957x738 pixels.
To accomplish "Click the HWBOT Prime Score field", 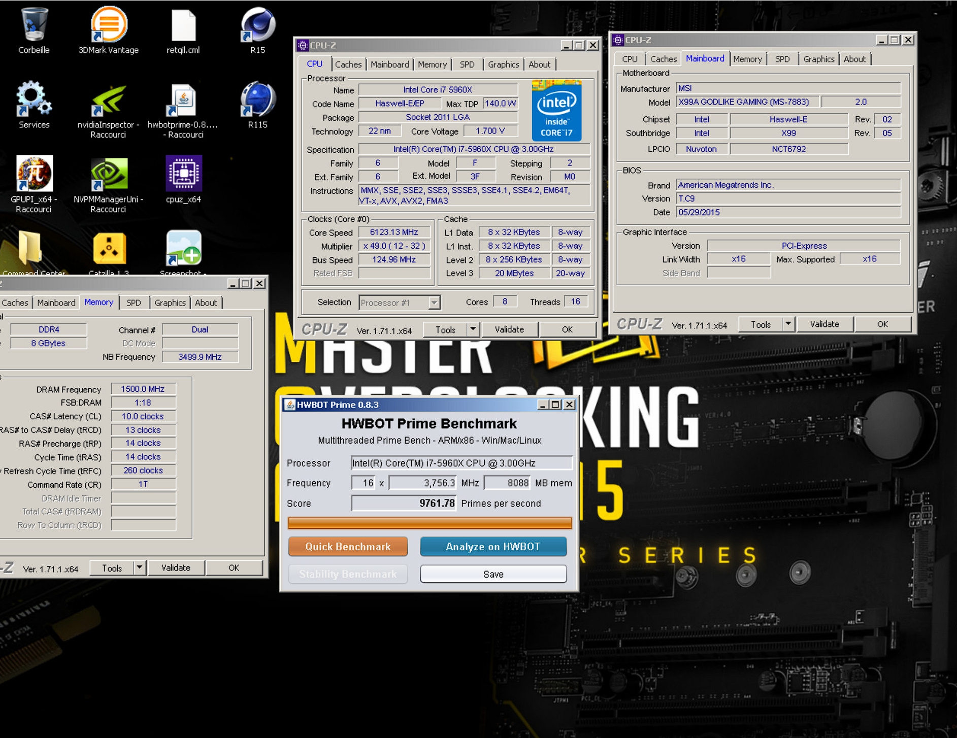I will click(404, 504).
